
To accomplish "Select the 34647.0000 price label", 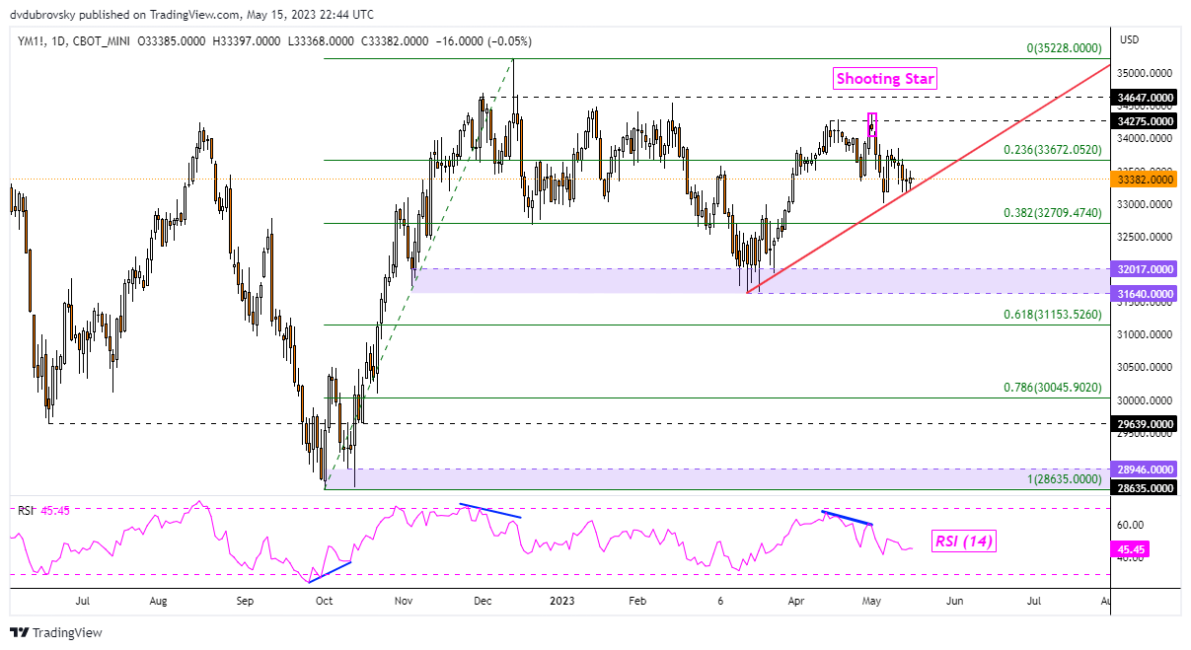I will (x=1144, y=98).
